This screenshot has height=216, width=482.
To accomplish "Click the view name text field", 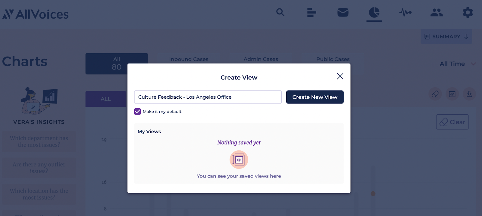I will click(x=208, y=97).
